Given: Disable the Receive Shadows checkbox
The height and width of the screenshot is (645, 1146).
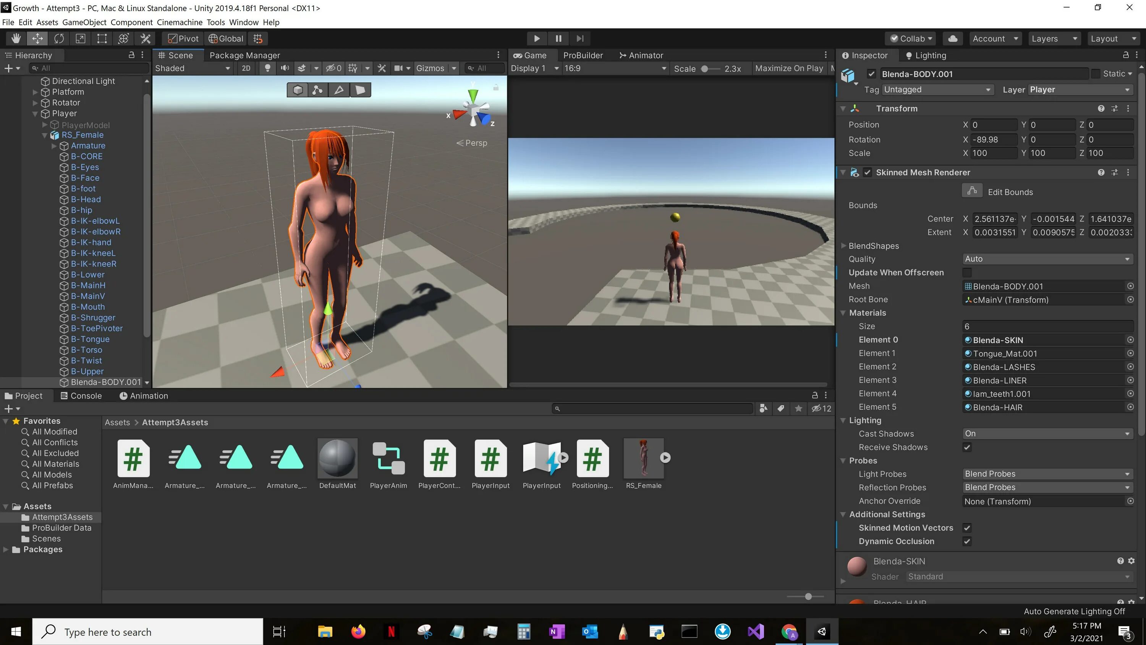Looking at the screenshot, I should (967, 447).
